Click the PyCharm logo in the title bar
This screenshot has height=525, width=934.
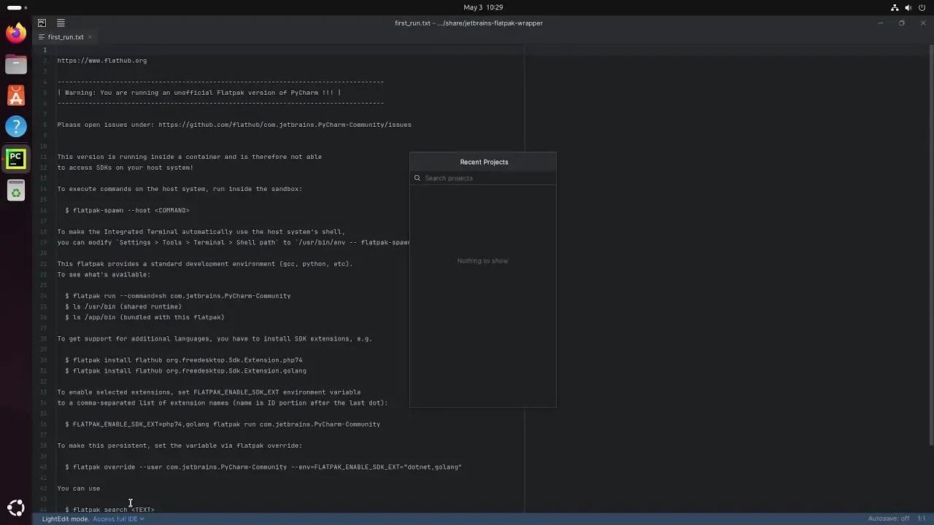coord(42,23)
